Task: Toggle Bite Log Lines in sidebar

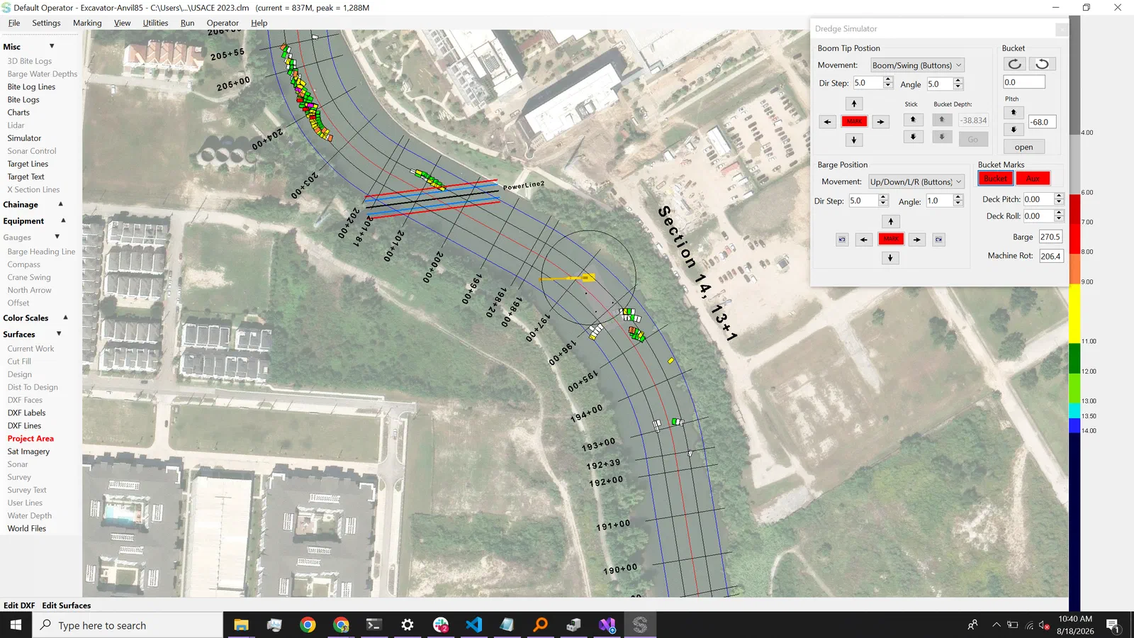Action: pos(31,87)
